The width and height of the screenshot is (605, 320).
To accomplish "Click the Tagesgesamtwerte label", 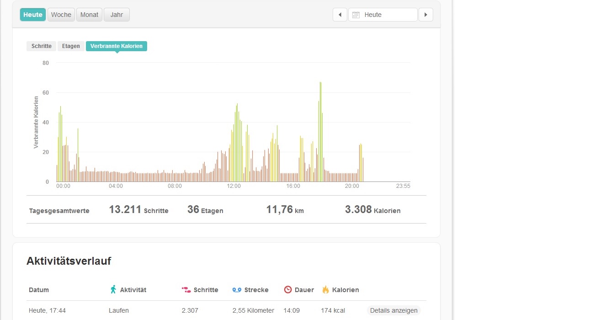I will pos(59,211).
